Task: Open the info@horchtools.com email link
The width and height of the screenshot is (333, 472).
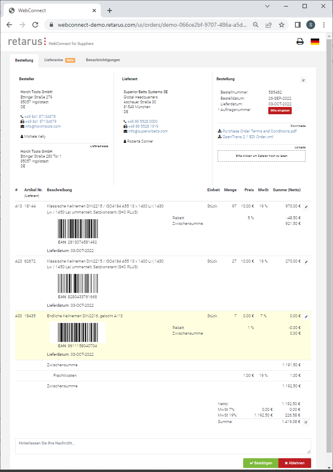Action: click(x=42, y=126)
